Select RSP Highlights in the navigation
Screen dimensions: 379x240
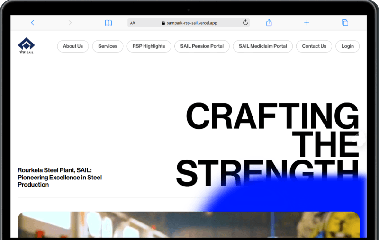[x=149, y=46]
